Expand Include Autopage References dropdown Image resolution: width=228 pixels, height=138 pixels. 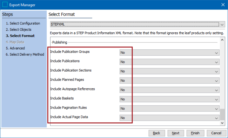tap(169, 90)
